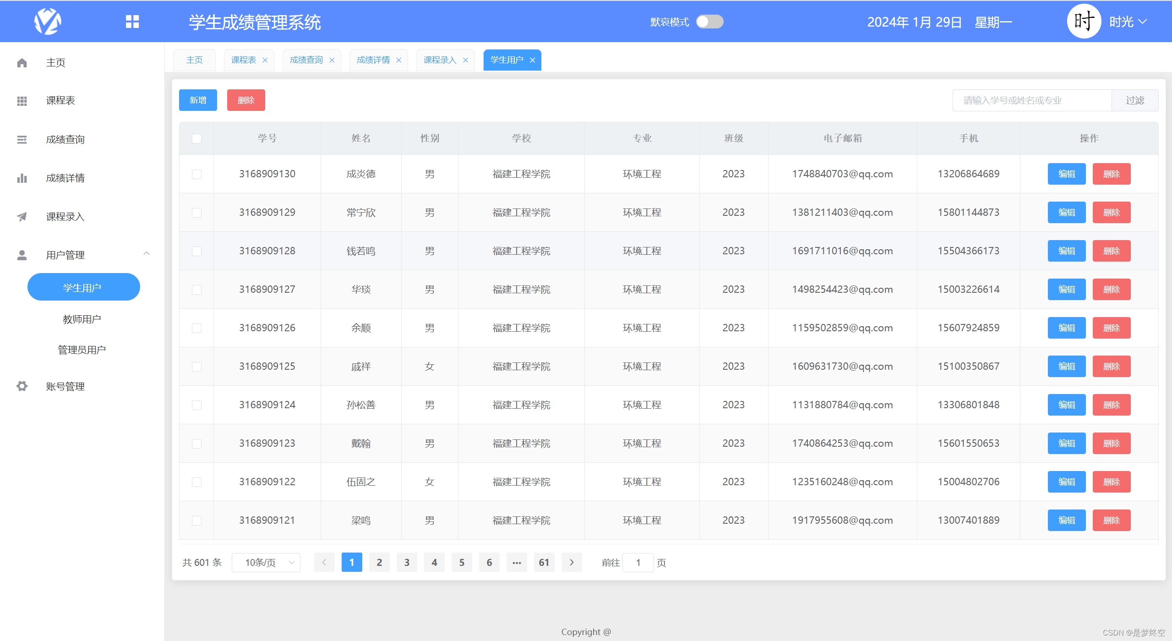This screenshot has height=641, width=1172.
Task: Click the app logo in top-left corner
Action: [48, 21]
